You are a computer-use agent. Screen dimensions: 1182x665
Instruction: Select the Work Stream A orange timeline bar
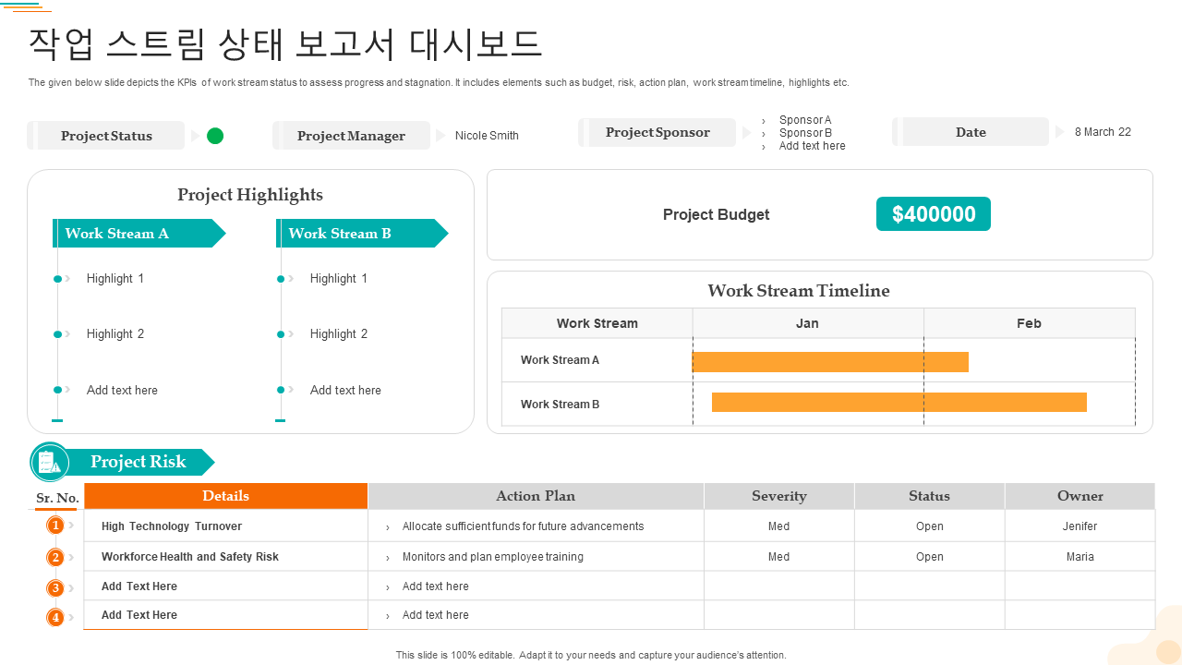coord(830,362)
